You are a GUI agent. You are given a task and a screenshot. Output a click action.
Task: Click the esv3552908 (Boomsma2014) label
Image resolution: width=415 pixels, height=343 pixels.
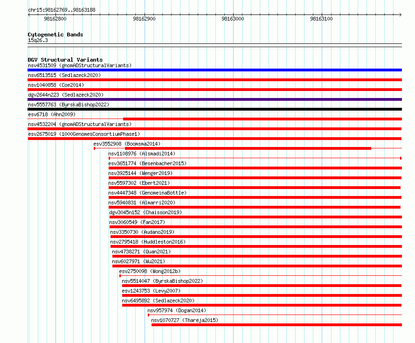(127, 144)
